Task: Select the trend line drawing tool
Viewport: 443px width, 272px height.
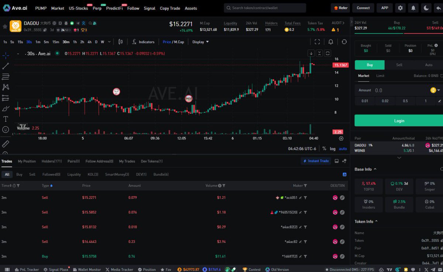Action: tap(6, 66)
